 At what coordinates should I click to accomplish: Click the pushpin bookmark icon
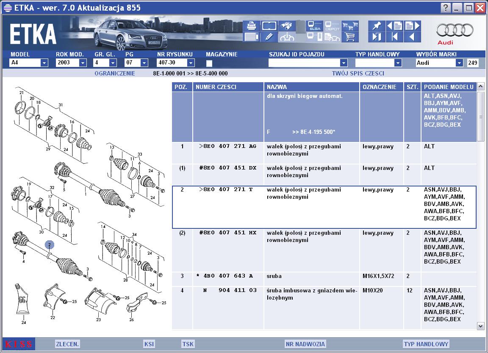pyautogui.click(x=376, y=26)
